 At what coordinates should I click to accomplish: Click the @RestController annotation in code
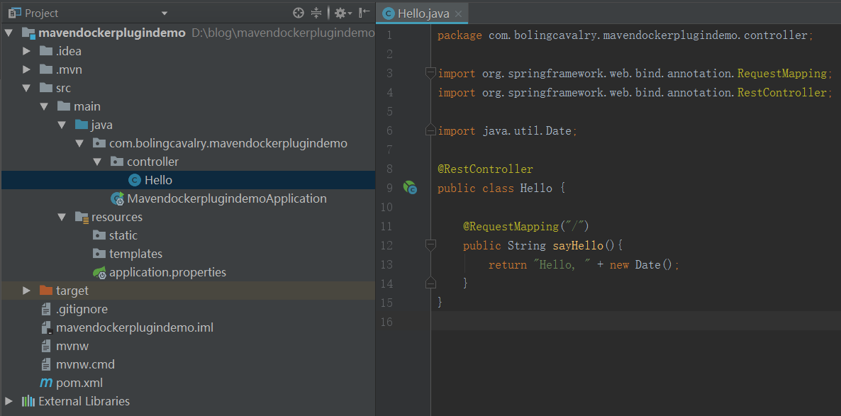[486, 169]
